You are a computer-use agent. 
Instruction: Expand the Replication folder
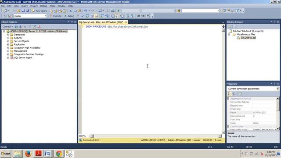[x=8, y=44]
